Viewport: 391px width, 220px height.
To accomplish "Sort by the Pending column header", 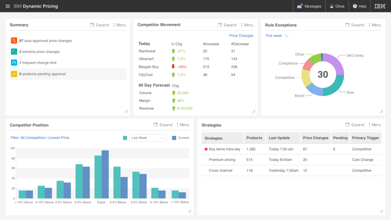I will click(x=340, y=138).
